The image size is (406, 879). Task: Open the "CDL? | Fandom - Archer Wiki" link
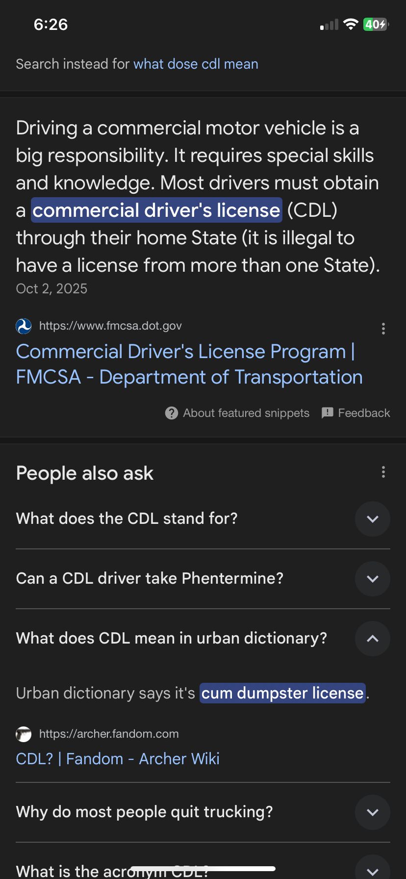(118, 759)
